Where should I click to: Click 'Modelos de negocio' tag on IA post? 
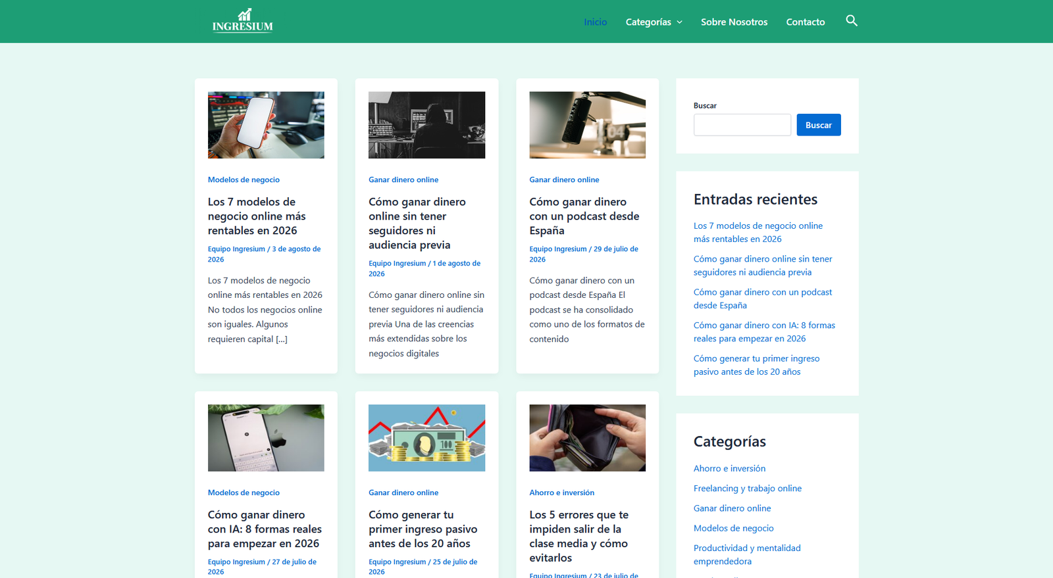tap(244, 493)
